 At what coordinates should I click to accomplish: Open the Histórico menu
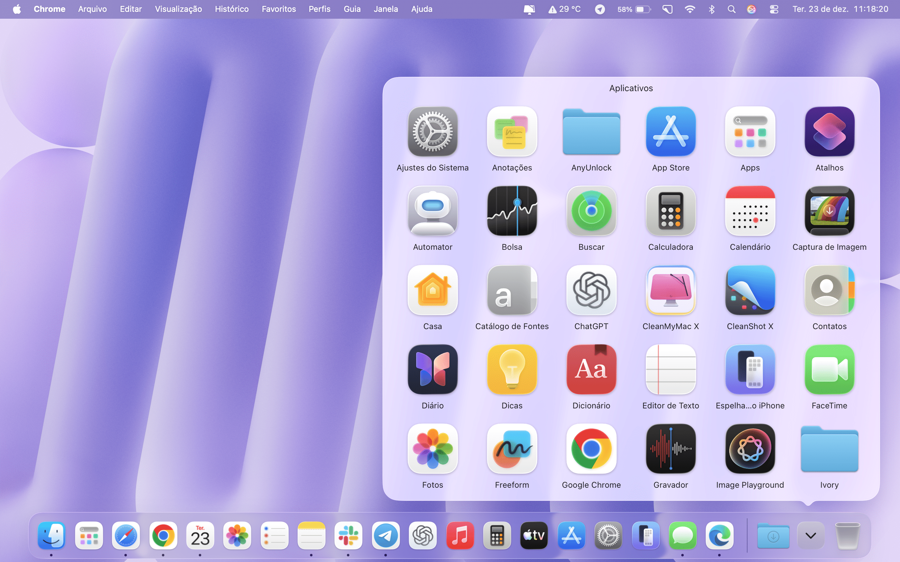click(x=231, y=9)
